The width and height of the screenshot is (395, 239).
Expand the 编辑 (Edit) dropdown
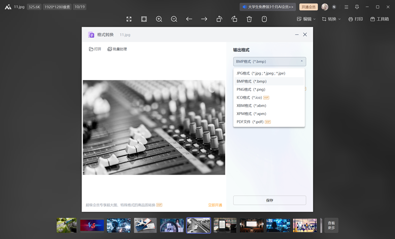click(x=306, y=19)
